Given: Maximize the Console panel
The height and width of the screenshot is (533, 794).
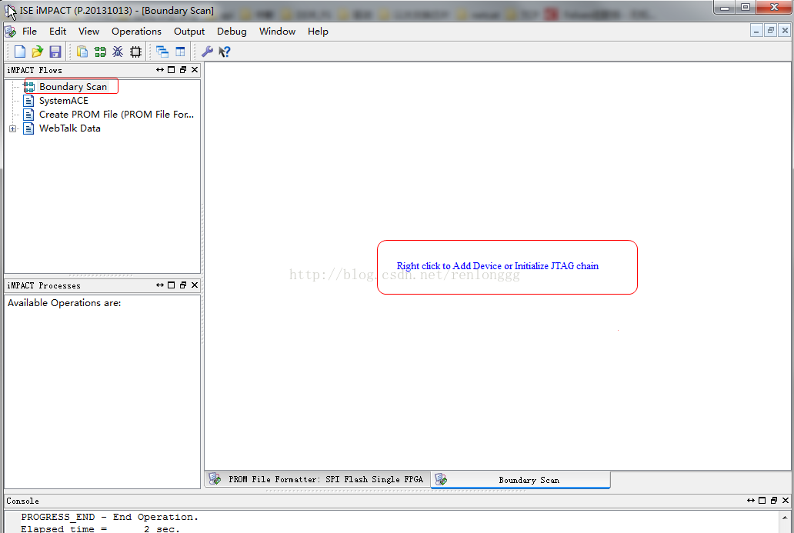Looking at the screenshot, I should pos(762,501).
